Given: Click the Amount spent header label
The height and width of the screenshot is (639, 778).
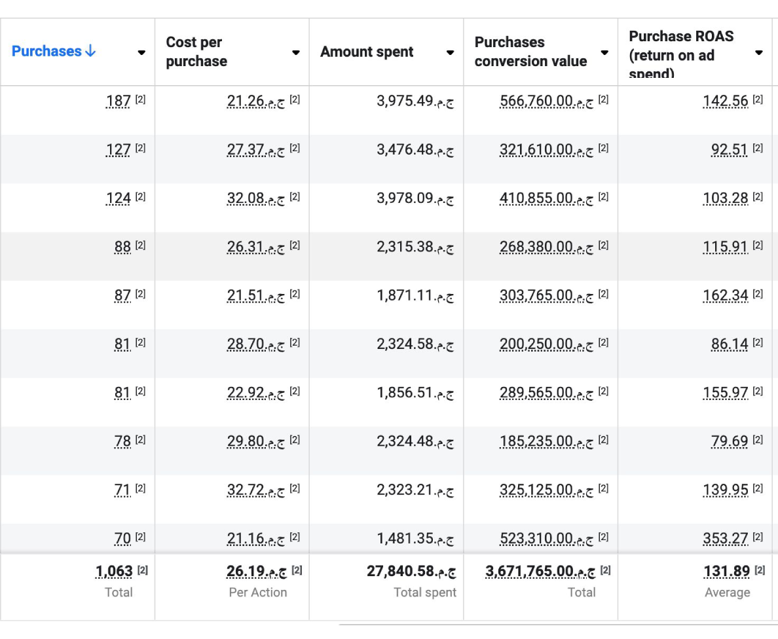Looking at the screenshot, I should click(x=367, y=52).
